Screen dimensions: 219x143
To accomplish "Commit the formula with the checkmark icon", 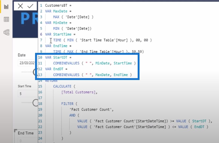I will [30, 6].
